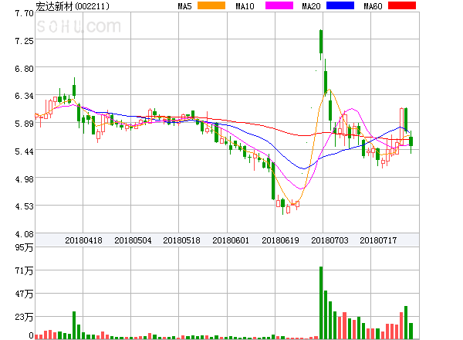Click the 20180703 date label
Screen dimensions: 463x340
point(330,240)
